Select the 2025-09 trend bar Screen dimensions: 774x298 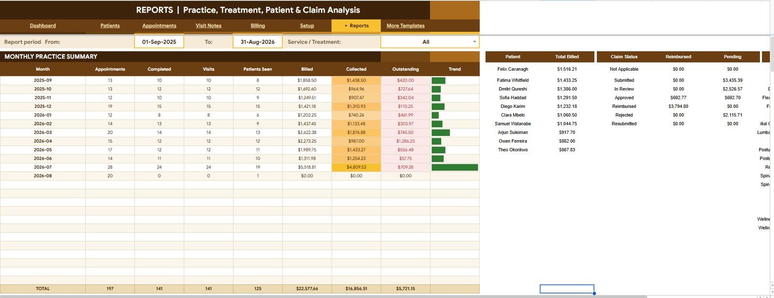coord(438,80)
